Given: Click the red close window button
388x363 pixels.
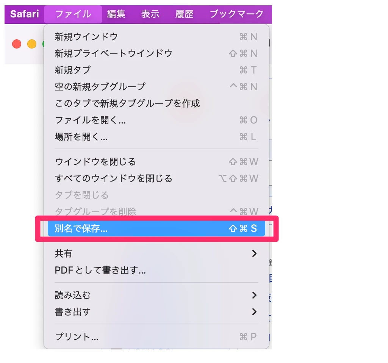Looking at the screenshot, I should point(17,44).
